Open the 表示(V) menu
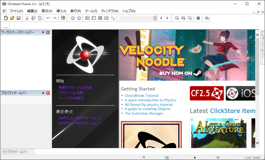The width and height of the screenshot is (265, 160). pyautogui.click(x=47, y=11)
